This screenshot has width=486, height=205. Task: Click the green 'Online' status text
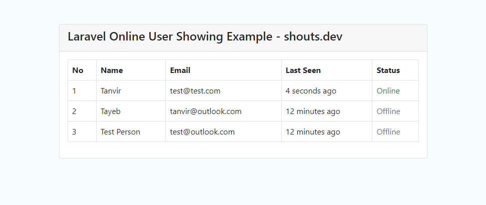(388, 90)
